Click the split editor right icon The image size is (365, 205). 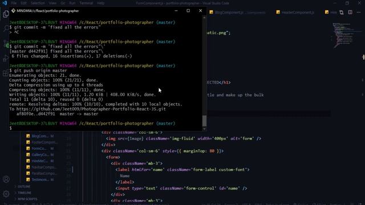[x=350, y=12]
